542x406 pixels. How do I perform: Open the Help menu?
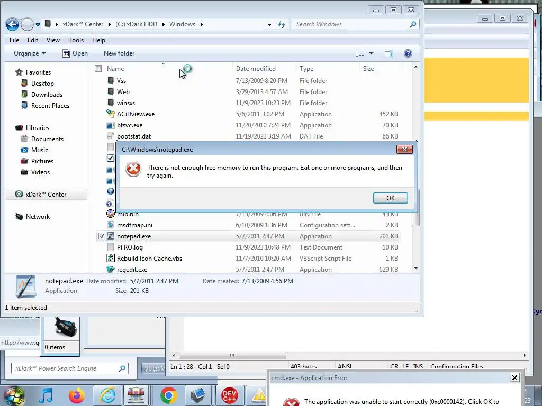pos(98,40)
